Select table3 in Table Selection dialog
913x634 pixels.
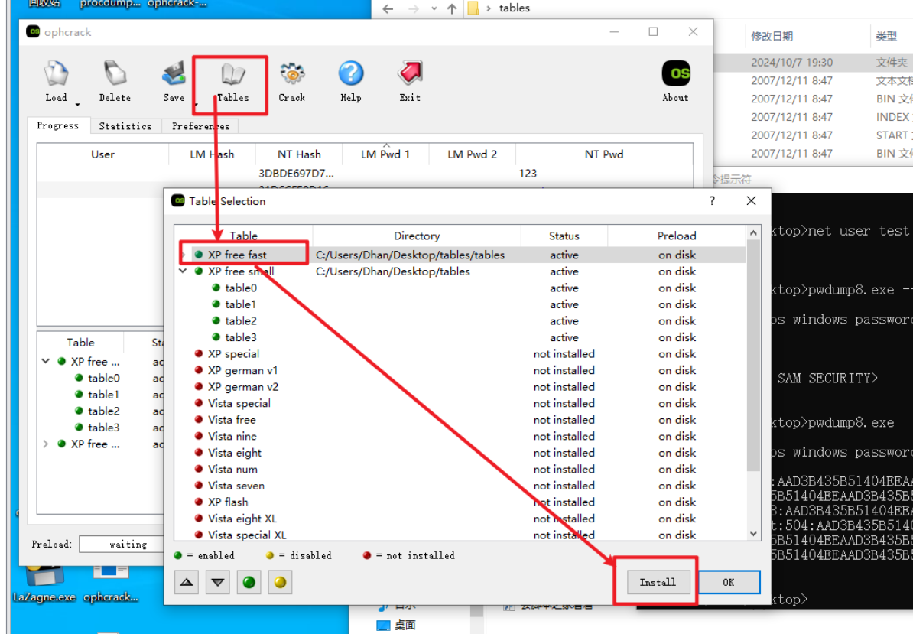point(240,337)
